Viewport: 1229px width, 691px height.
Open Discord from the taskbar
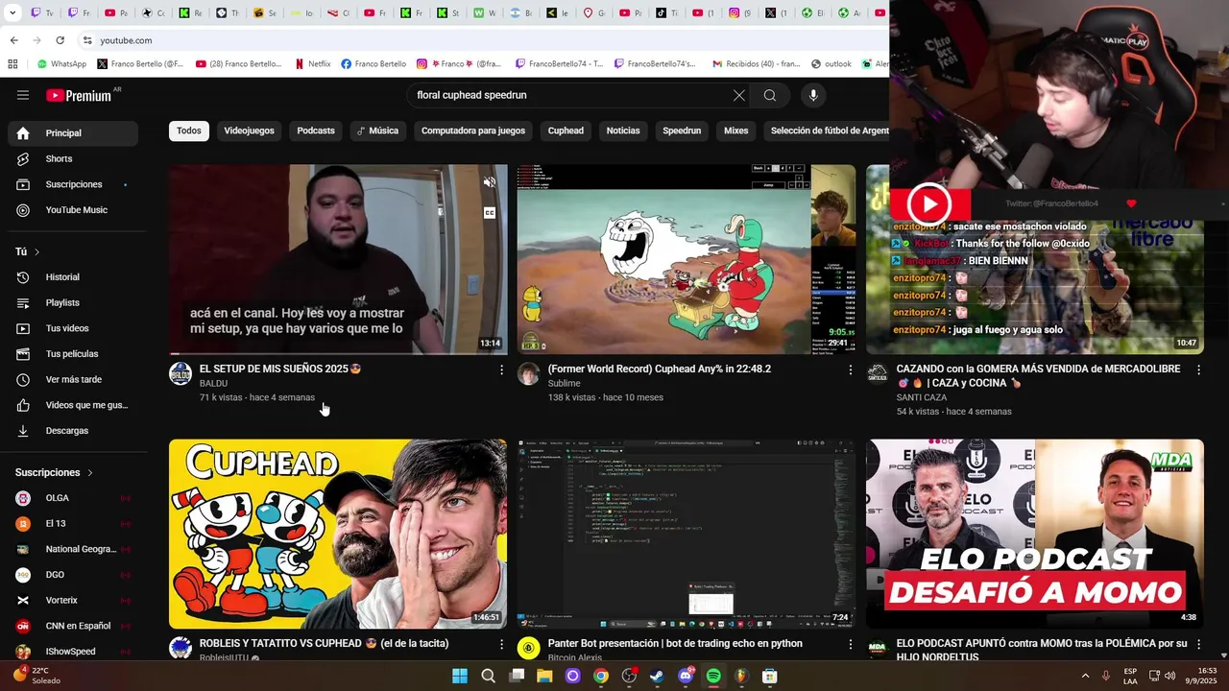click(686, 676)
